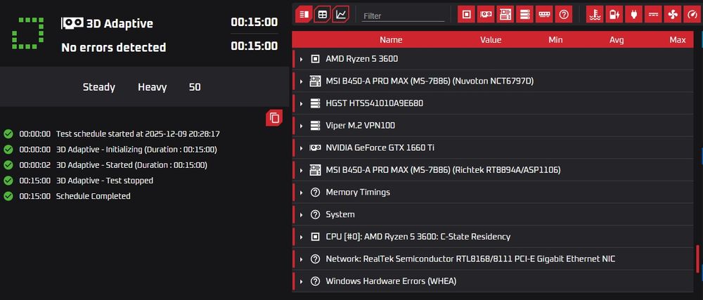The height and width of the screenshot is (300, 703).
Task: Click the motherboard icon on the Nuvoton row
Action: [315, 81]
